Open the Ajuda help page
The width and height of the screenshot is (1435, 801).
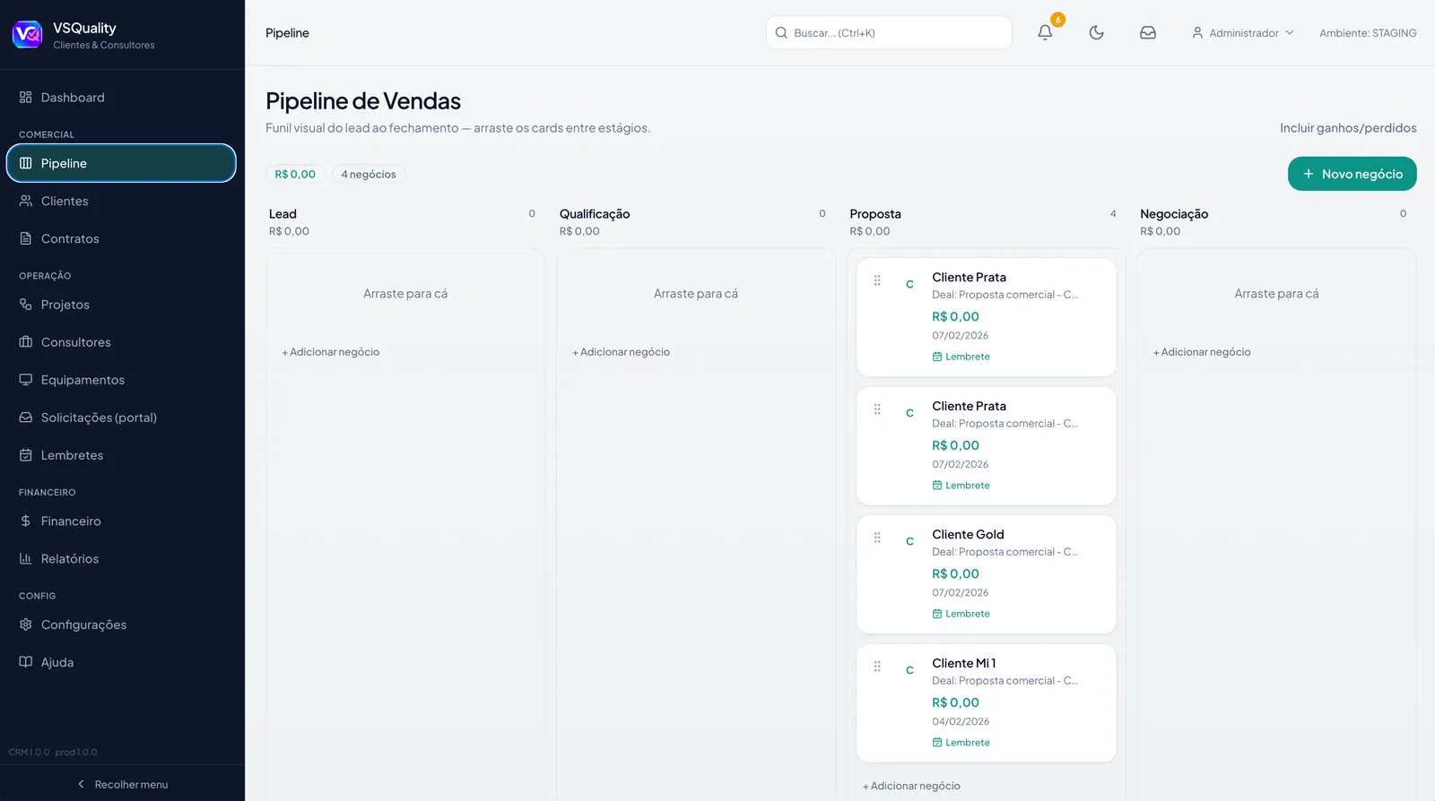[122, 662]
